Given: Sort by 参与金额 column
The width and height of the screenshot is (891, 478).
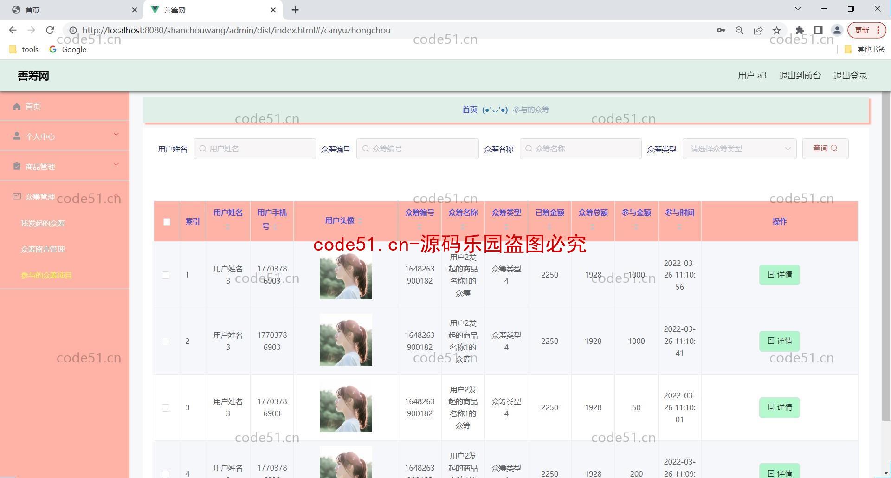Looking at the screenshot, I should click(636, 227).
